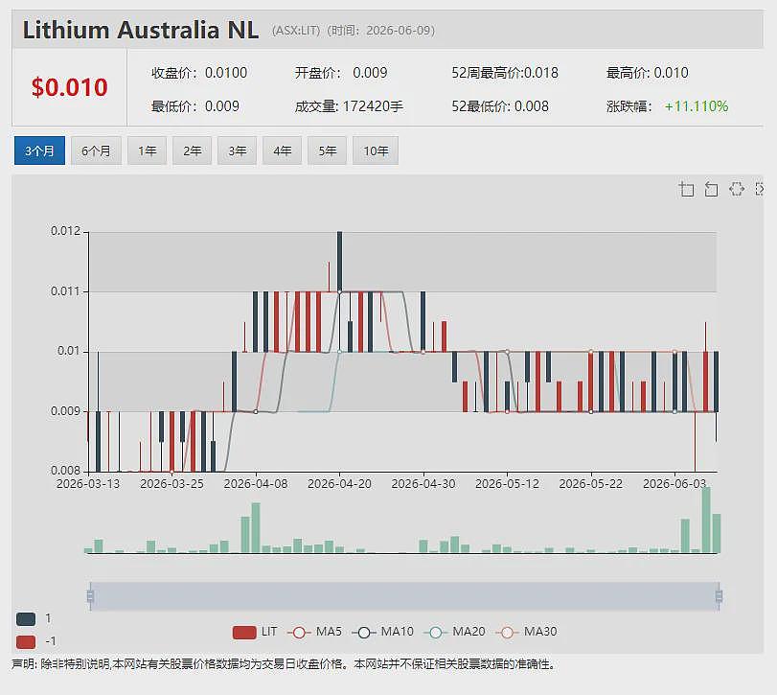The height and width of the screenshot is (695, 777).
Task: Toggle the LIT candlestick series legend
Action: pos(255,632)
